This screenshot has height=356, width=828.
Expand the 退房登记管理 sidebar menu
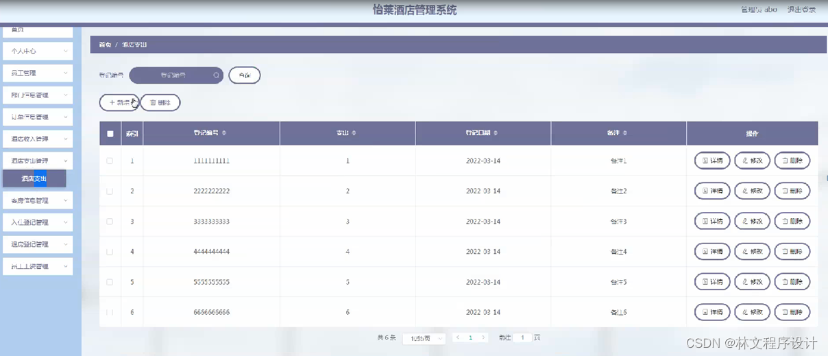click(x=38, y=244)
